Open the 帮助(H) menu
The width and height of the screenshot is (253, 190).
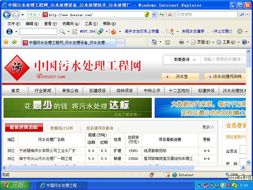[x=109, y=24]
